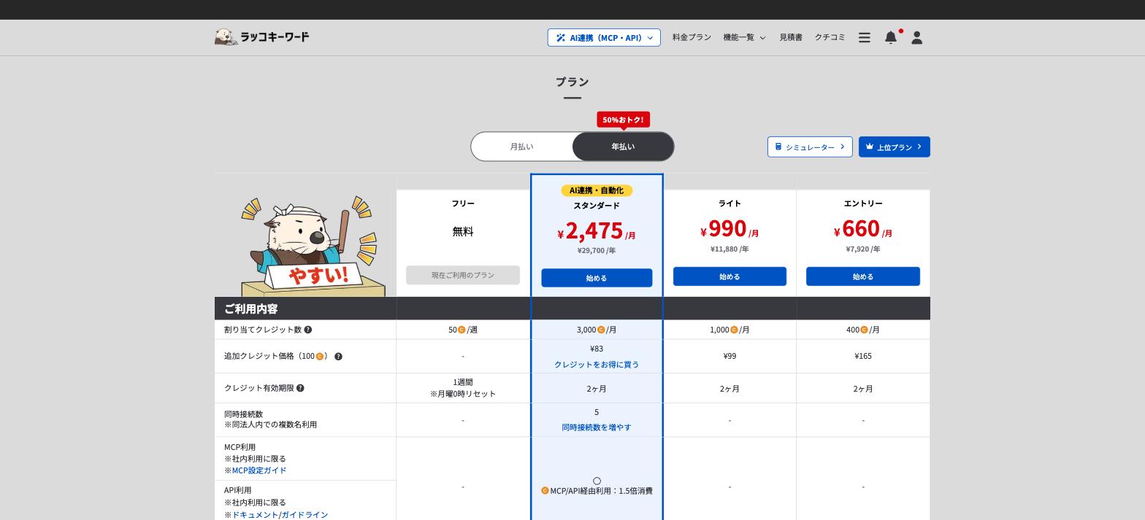Click the 50/週 credit cell
The width and height of the screenshot is (1145, 520).
(463, 330)
